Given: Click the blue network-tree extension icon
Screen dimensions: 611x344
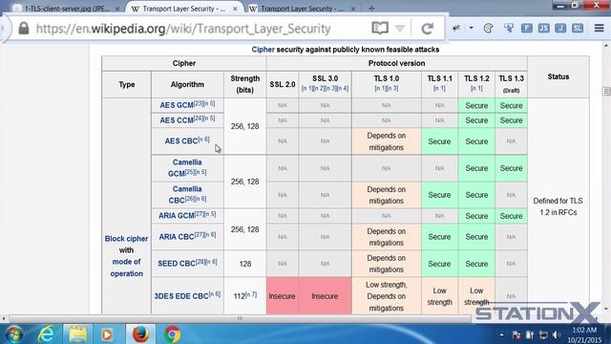Looking at the screenshot, I should point(509,28).
